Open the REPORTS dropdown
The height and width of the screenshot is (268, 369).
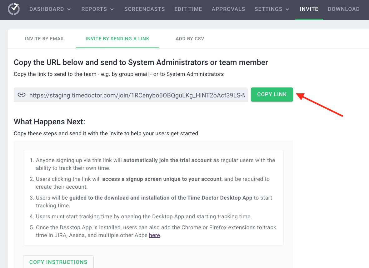click(97, 9)
